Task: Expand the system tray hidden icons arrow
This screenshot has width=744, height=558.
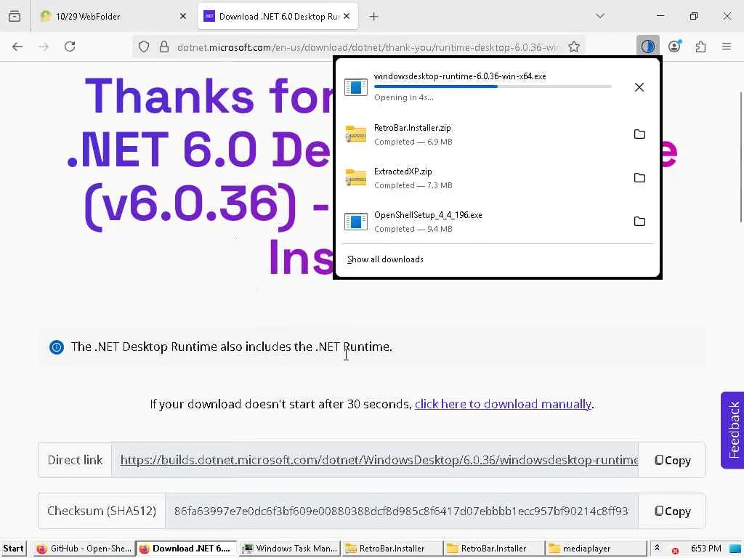Action: coord(657,548)
